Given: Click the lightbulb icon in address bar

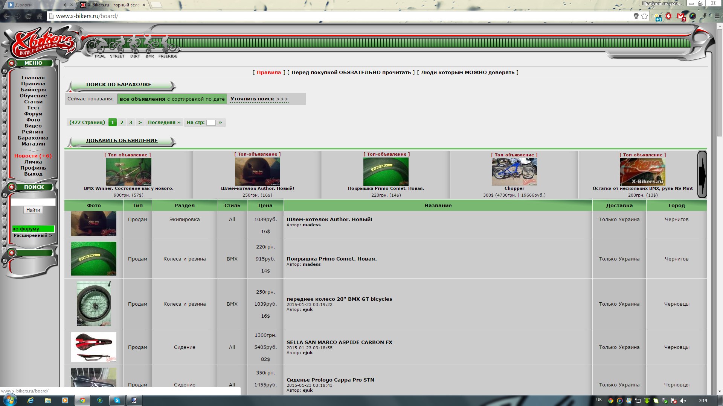Looking at the screenshot, I should pos(636,16).
